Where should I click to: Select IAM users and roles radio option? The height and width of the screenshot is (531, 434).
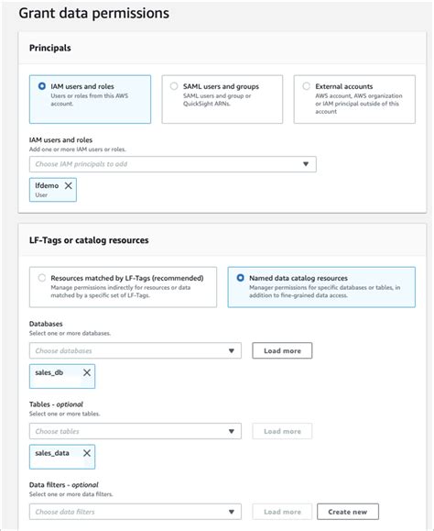42,86
